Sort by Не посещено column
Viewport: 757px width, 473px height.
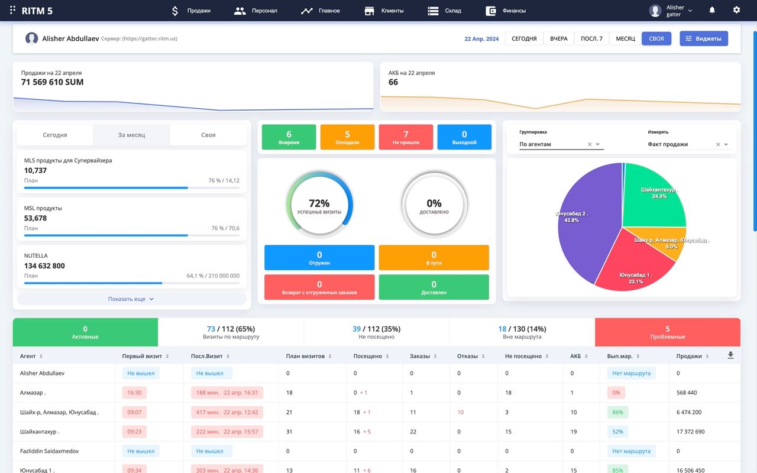point(547,357)
